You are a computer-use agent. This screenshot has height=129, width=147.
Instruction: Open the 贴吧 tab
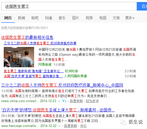[x=35, y=18]
